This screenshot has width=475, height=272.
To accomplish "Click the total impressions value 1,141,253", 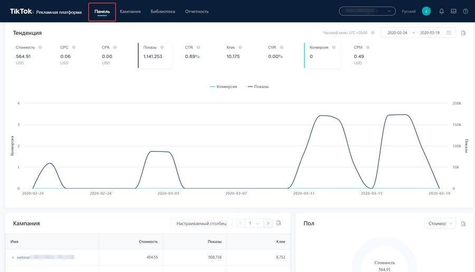I will tap(153, 56).
